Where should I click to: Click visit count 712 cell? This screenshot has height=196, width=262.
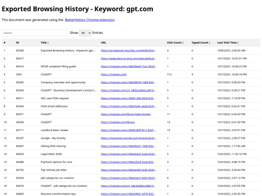tap(169, 75)
